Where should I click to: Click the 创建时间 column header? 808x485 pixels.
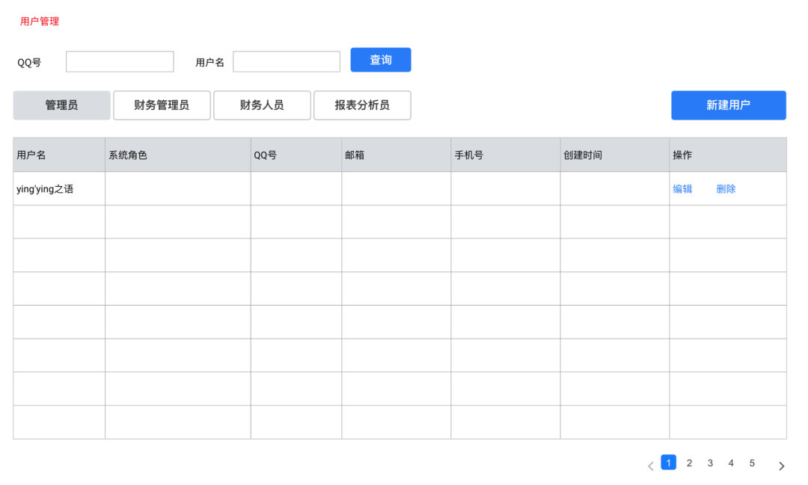[x=583, y=155]
